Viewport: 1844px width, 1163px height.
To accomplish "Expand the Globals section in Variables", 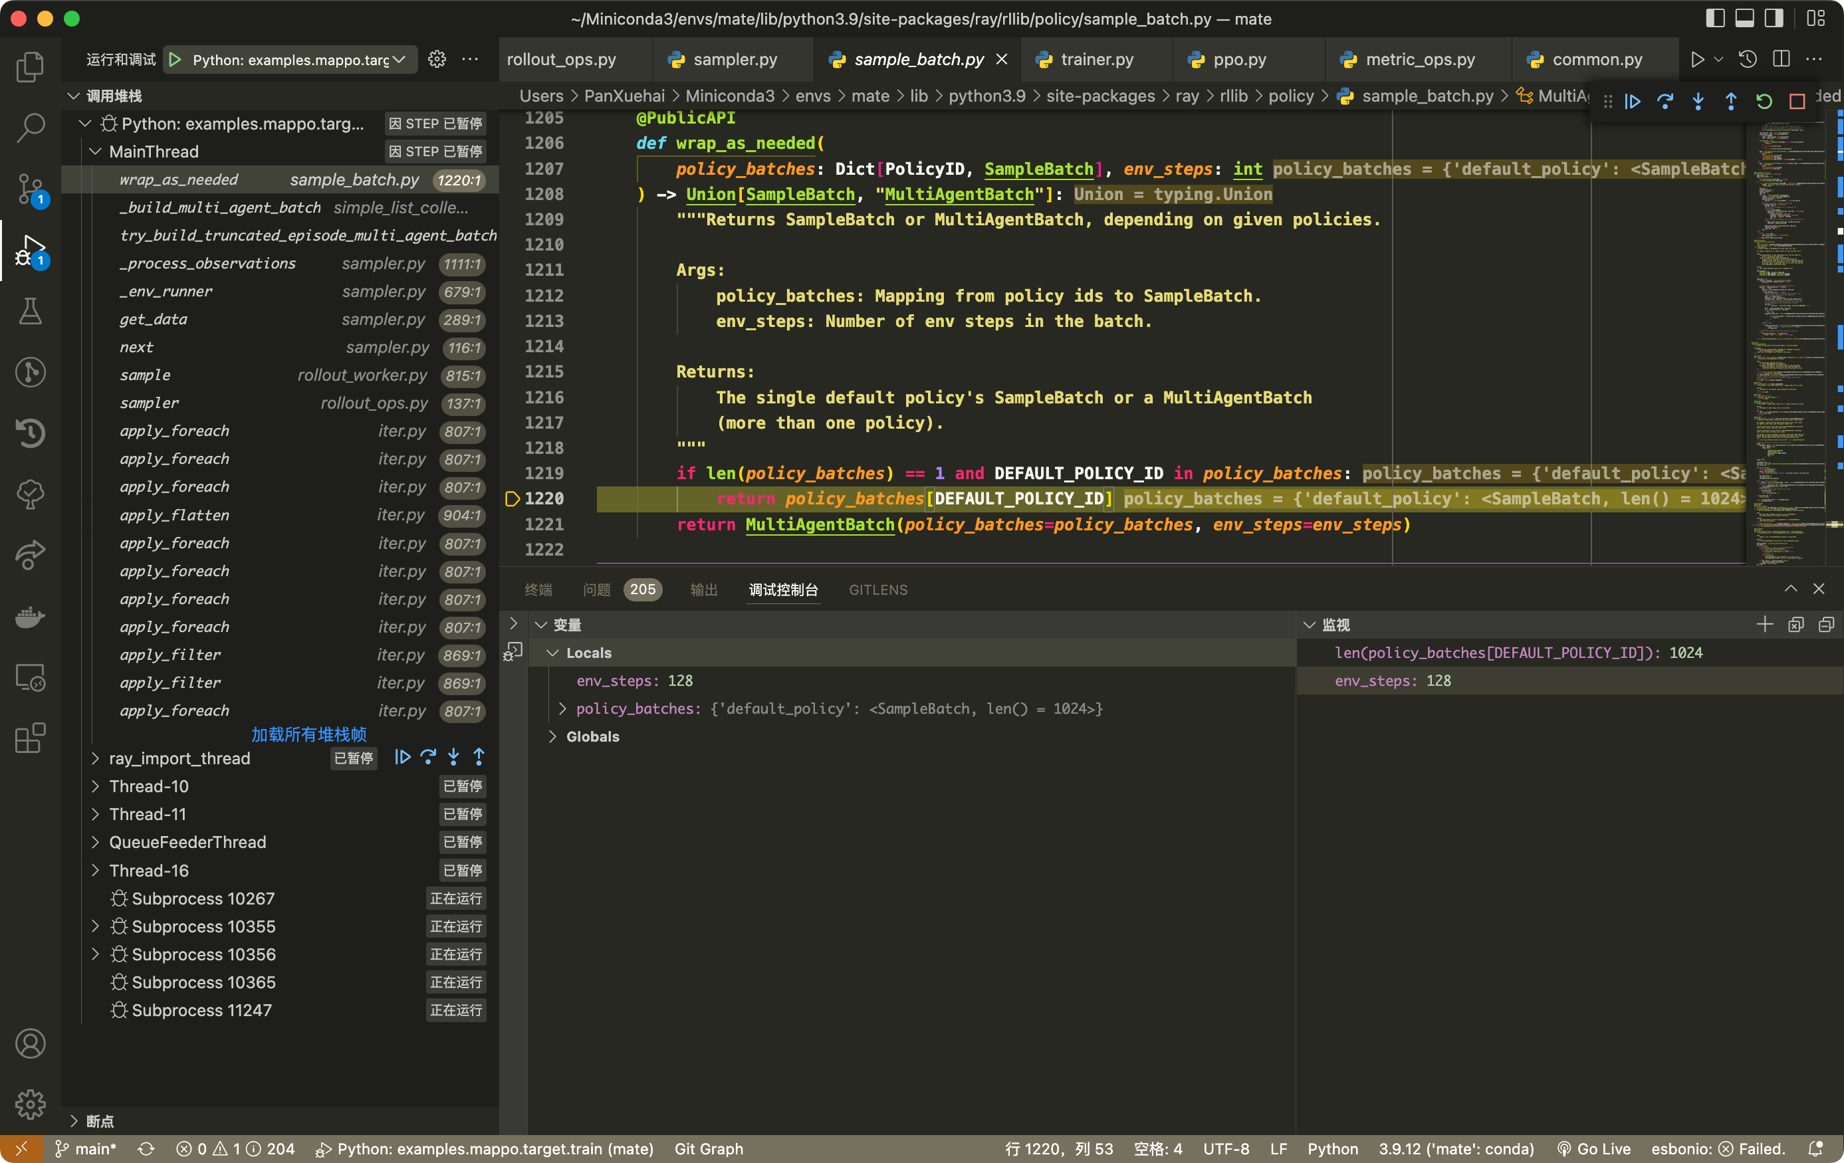I will [x=553, y=736].
